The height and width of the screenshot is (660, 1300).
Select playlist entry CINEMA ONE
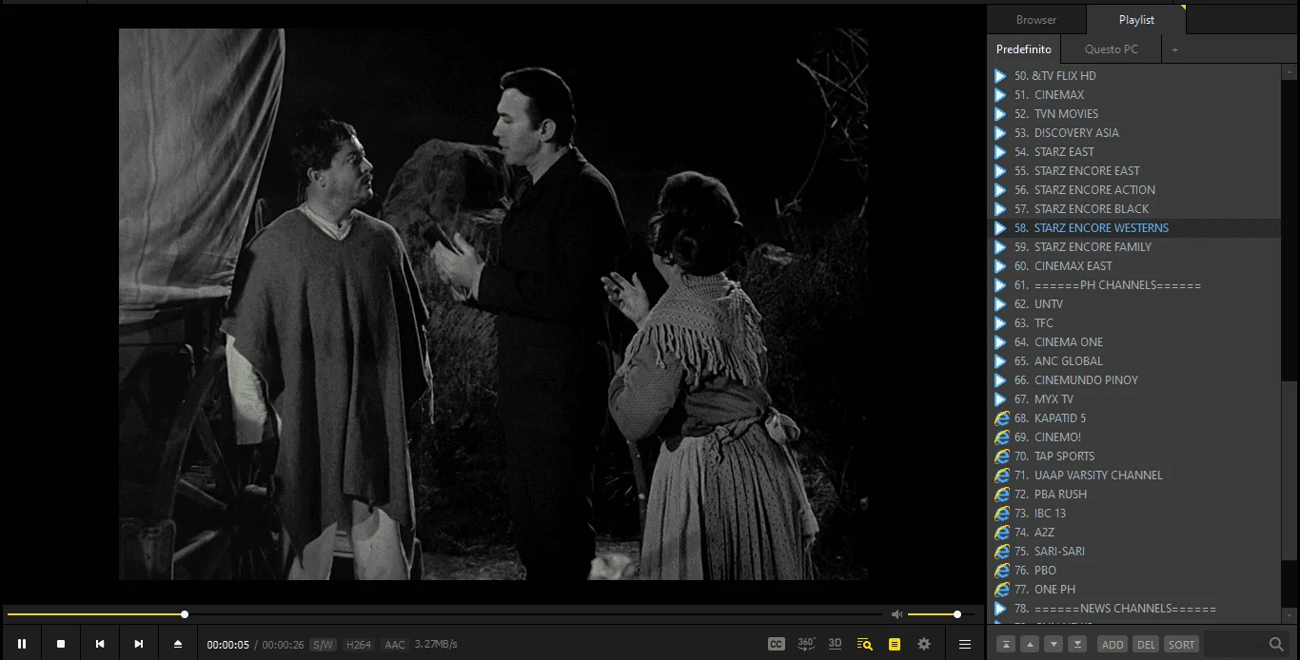tap(1135, 342)
